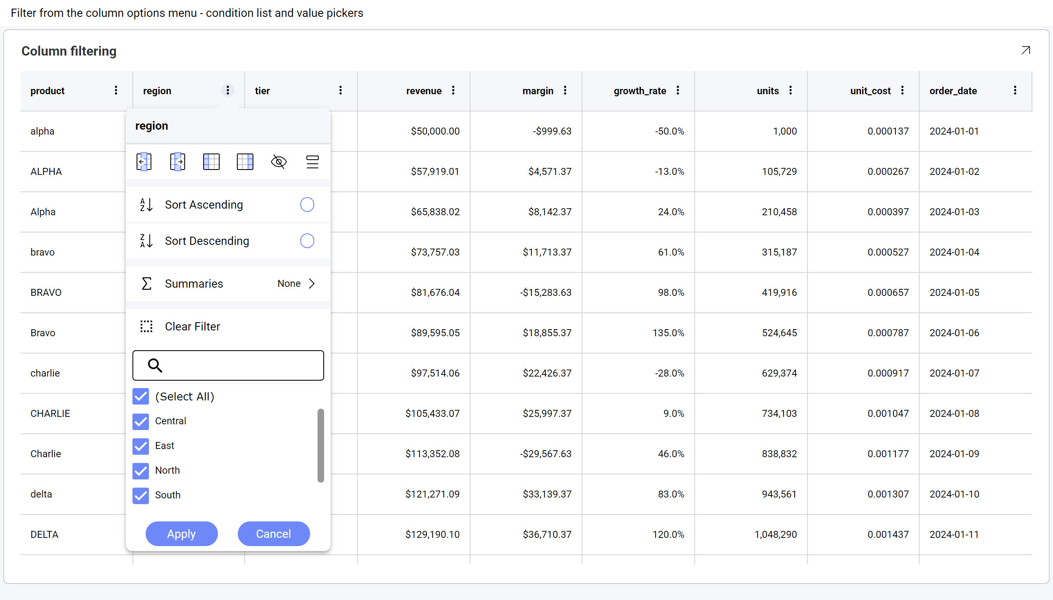
Task: Click the unit_cost column header label
Action: pos(870,91)
